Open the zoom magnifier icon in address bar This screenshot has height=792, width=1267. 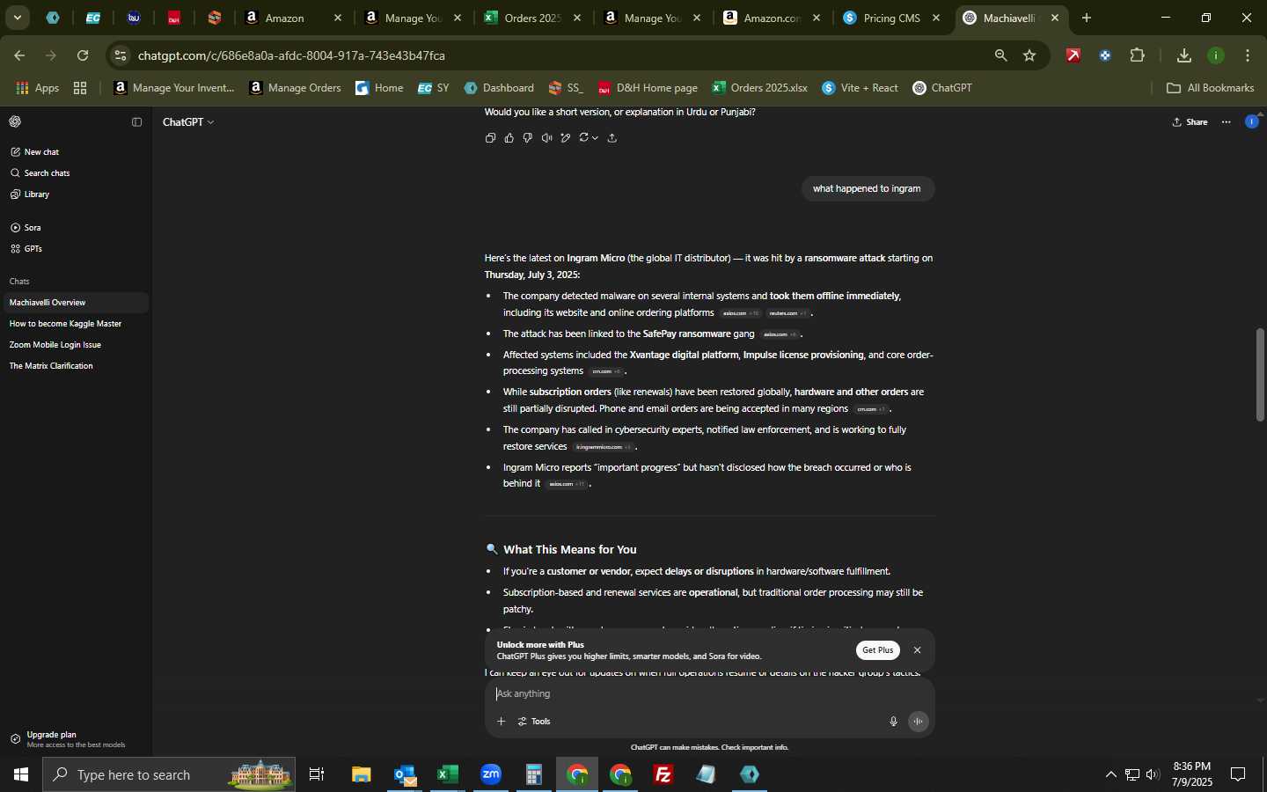pos(1001,55)
